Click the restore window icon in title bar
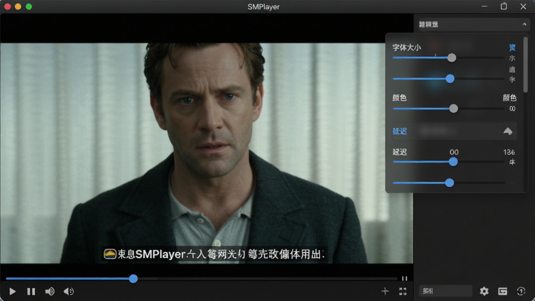The width and height of the screenshot is (535, 301). coord(504,6)
